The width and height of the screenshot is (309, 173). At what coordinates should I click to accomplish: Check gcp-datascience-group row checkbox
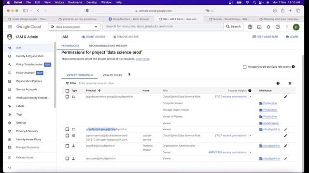coord(67,97)
